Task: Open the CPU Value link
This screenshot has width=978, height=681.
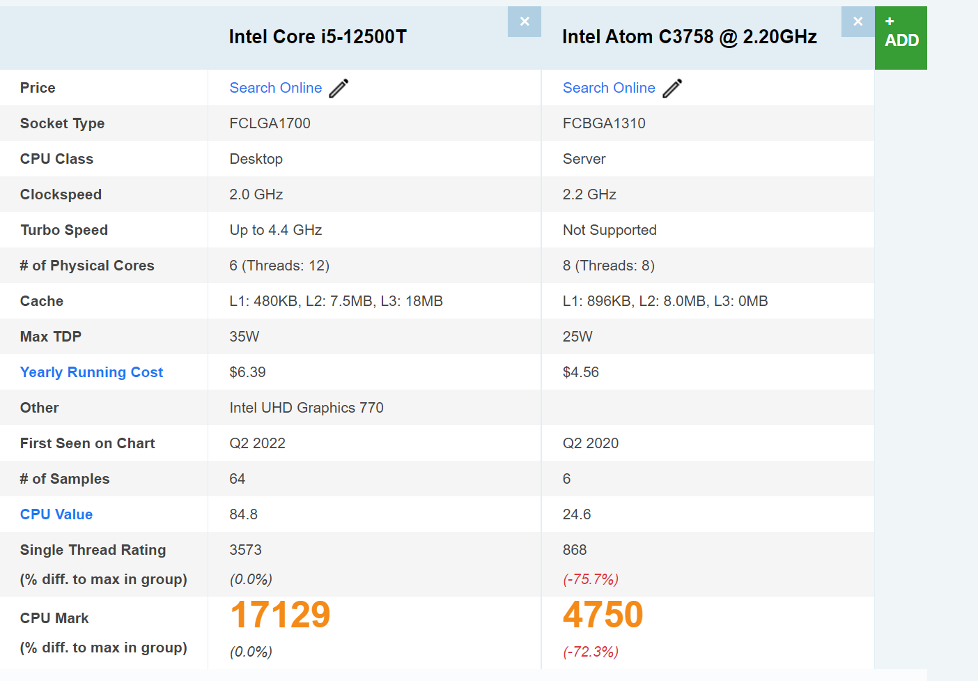Action: 56,514
